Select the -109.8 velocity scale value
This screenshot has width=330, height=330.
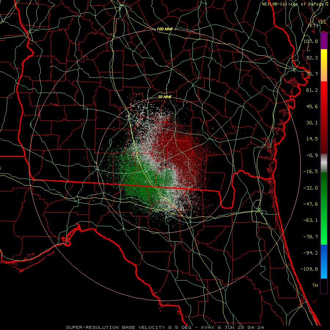tap(309, 269)
